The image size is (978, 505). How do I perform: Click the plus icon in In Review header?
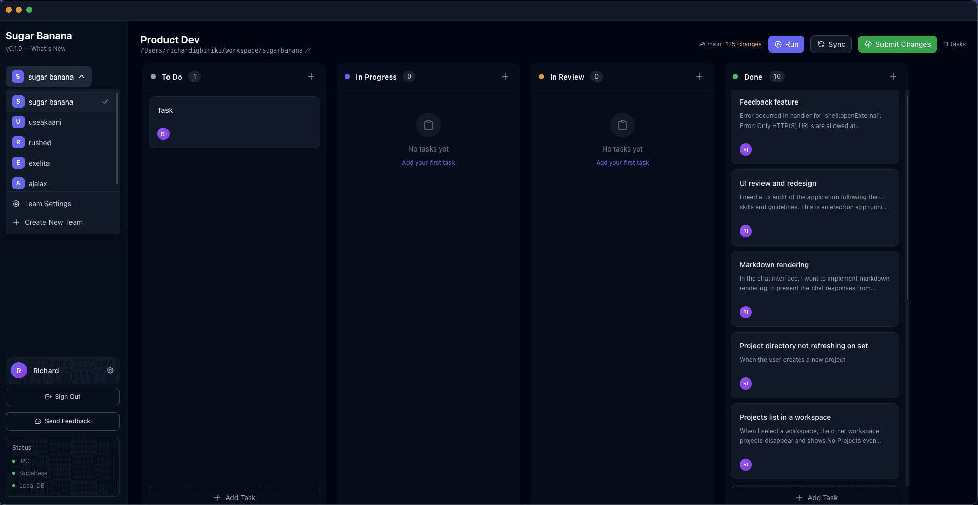699,77
